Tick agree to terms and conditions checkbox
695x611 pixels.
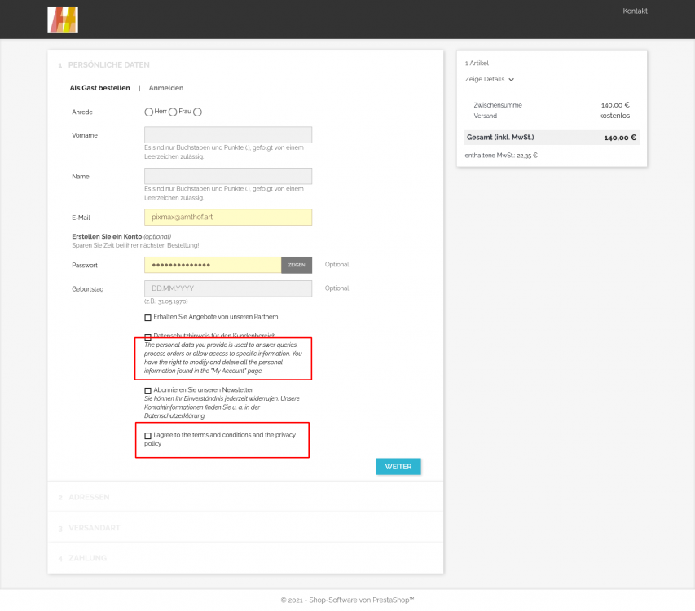[147, 436]
